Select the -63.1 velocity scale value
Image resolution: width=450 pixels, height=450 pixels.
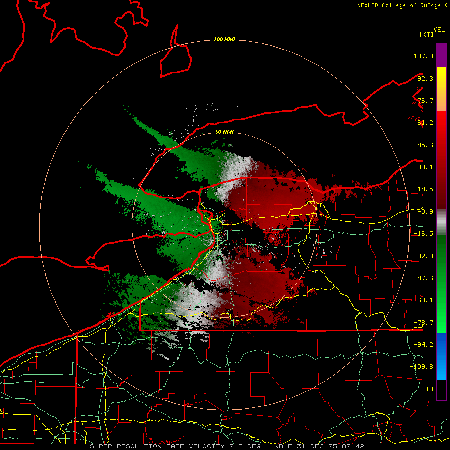[423, 300]
